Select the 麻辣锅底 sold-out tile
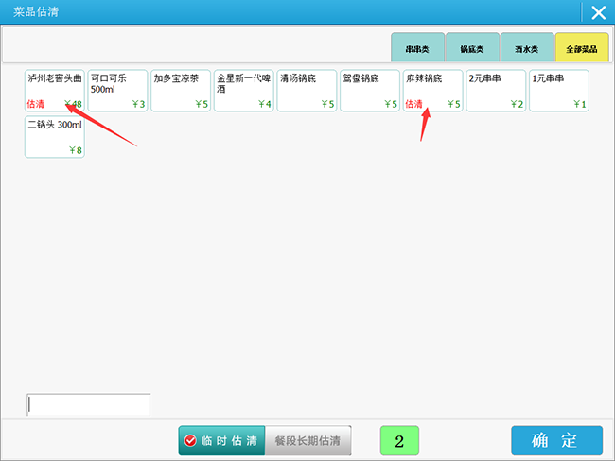The width and height of the screenshot is (615, 461). 432,91
